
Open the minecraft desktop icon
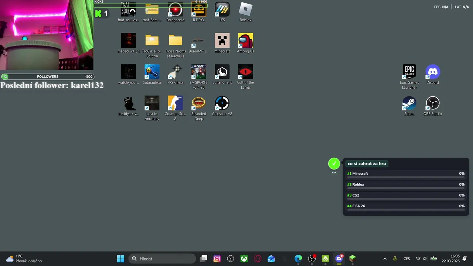[x=222, y=43]
